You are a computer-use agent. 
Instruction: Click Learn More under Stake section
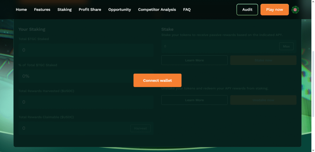click(194, 60)
